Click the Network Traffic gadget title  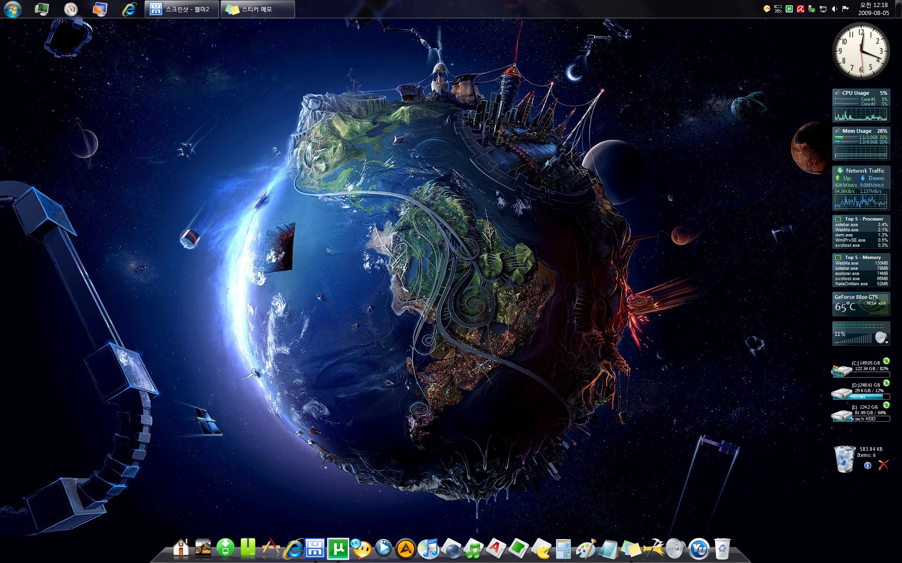pyautogui.click(x=865, y=171)
